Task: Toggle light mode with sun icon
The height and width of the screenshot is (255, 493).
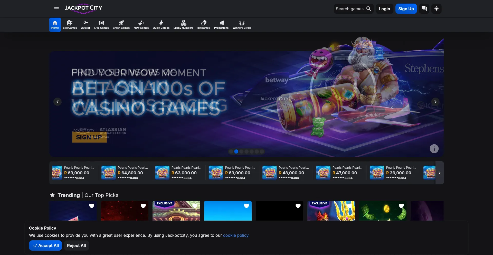Action: pos(436,9)
